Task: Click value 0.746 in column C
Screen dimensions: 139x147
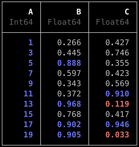Action: [117, 53]
